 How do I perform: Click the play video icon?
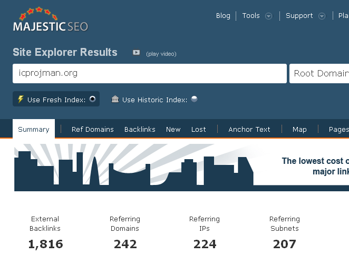tap(136, 53)
